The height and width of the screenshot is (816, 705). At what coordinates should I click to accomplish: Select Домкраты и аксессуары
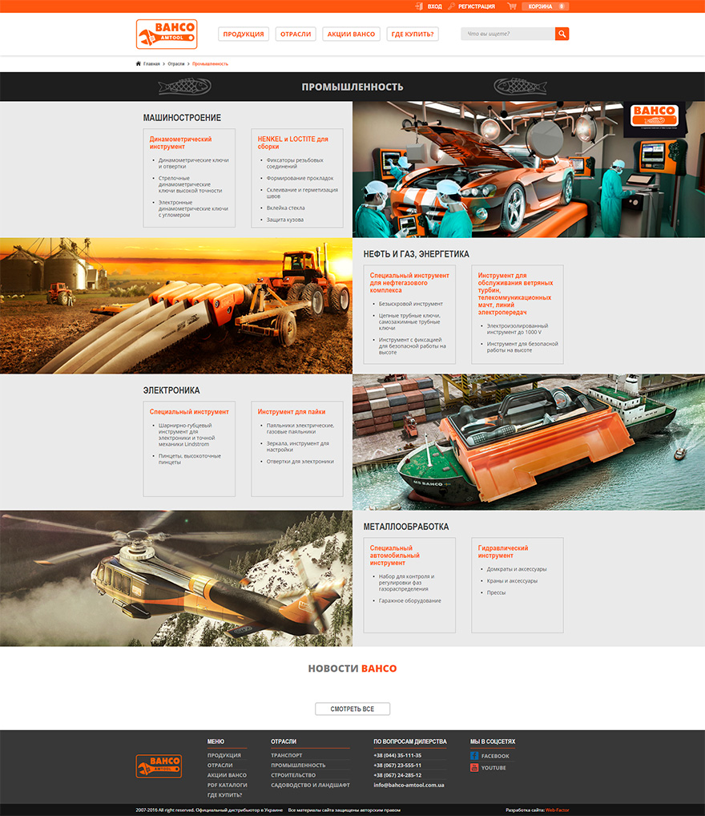coord(517,569)
